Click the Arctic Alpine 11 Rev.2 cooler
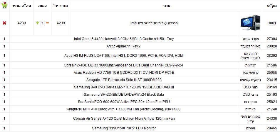Image resolution: width=280 pixels, height=132 pixels. [x=124, y=46]
